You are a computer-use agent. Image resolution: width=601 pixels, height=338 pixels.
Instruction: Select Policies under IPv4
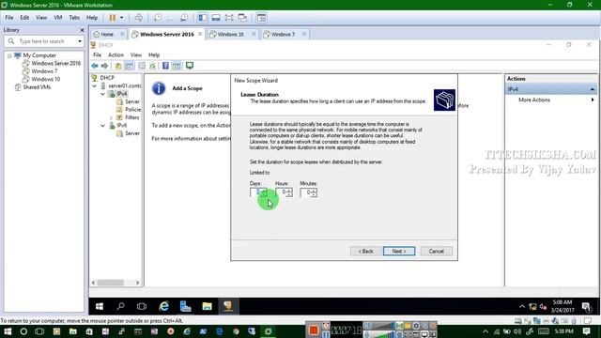(132, 110)
